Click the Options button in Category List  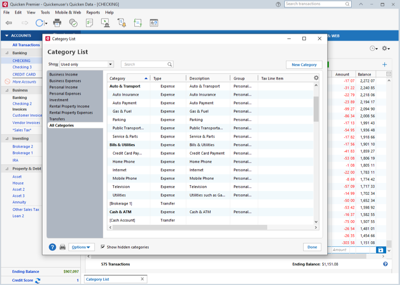[82, 247]
